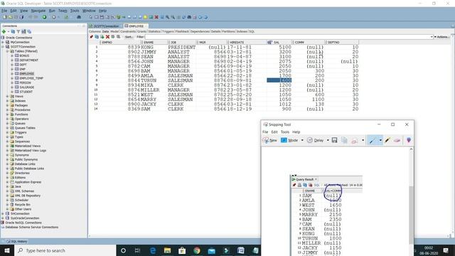Image resolution: width=455 pixels, height=256 pixels.
Task: Click the Windows Start button
Action: 7,250
